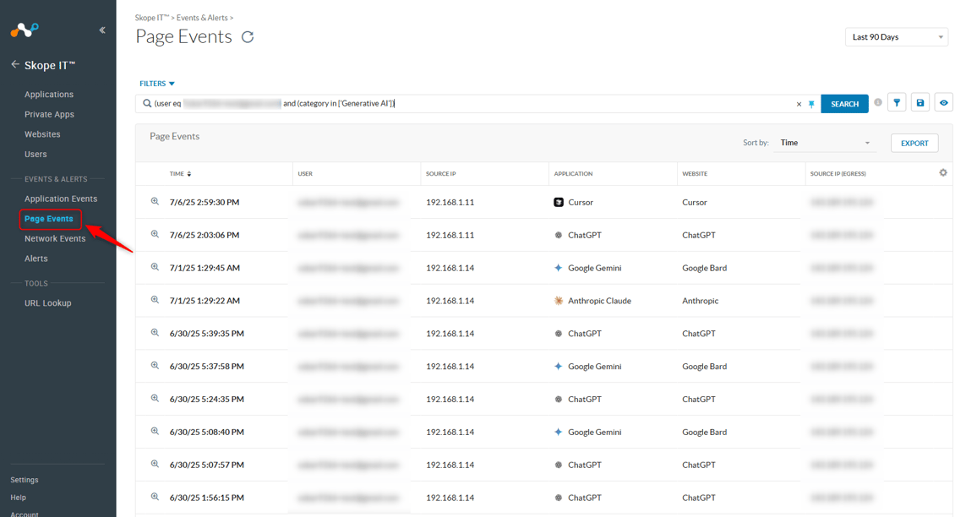Click the Cursor website cell
Viewport: 955px width, 517px height.
[695, 202]
